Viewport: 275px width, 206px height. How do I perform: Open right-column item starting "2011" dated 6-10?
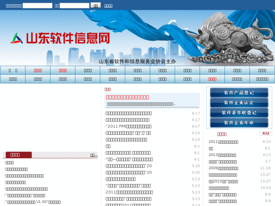tap(223, 142)
